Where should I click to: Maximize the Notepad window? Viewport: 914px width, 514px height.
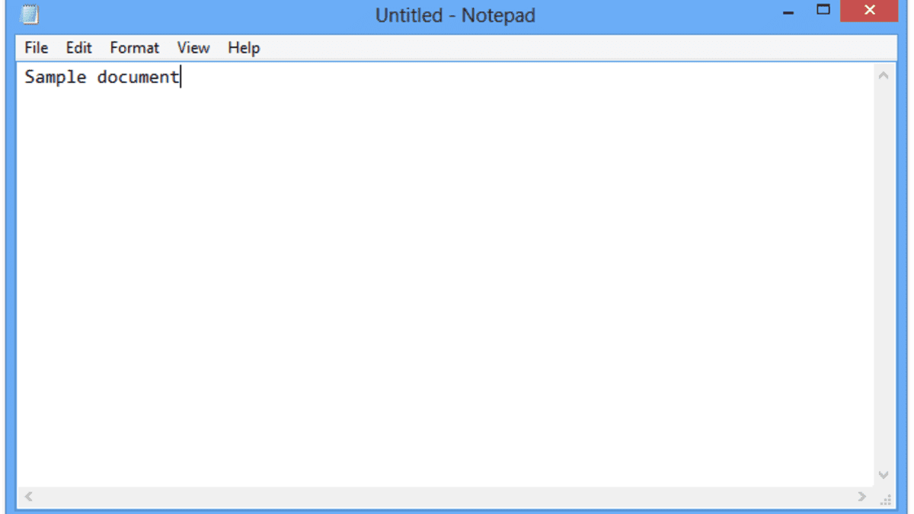pyautogui.click(x=823, y=10)
